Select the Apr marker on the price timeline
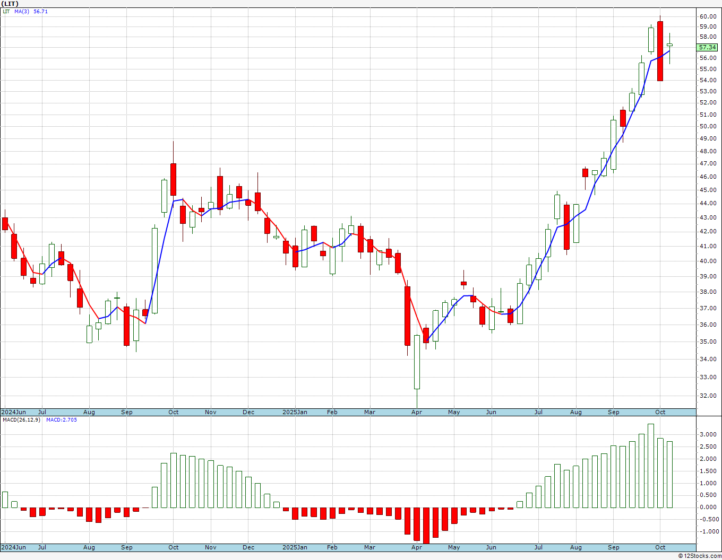The image size is (722, 560). [417, 412]
